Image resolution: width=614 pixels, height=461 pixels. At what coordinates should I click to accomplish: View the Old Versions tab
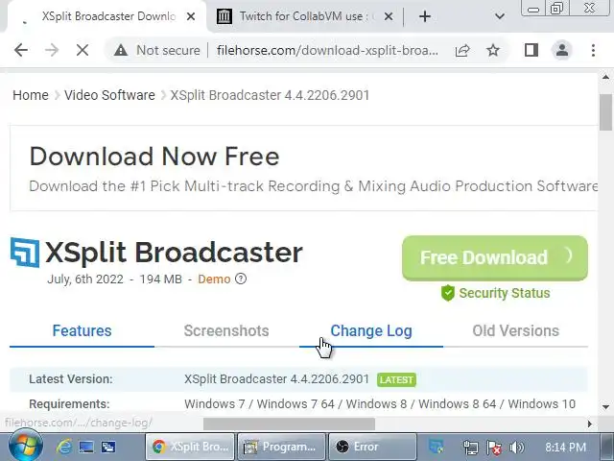point(516,330)
